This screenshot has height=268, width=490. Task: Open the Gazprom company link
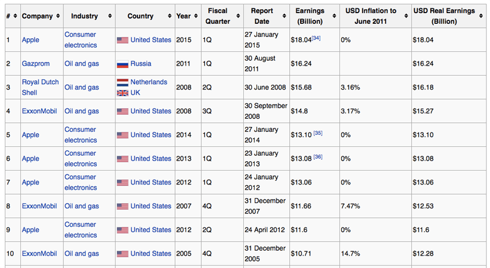point(36,63)
